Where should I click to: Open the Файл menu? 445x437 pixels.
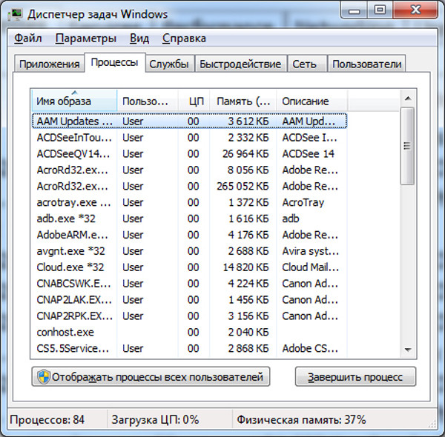pyautogui.click(x=27, y=38)
